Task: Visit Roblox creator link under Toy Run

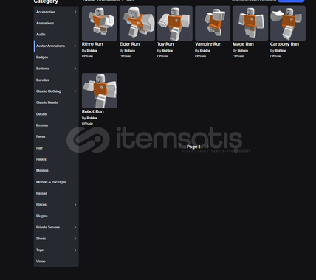Action: (x=167, y=51)
